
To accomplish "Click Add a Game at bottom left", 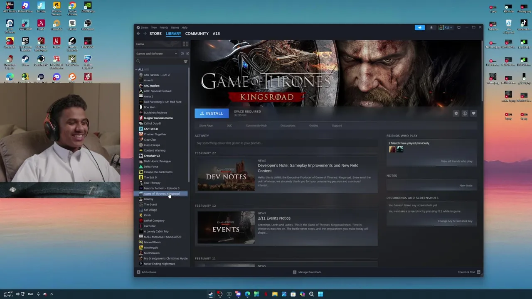I will pos(147,272).
